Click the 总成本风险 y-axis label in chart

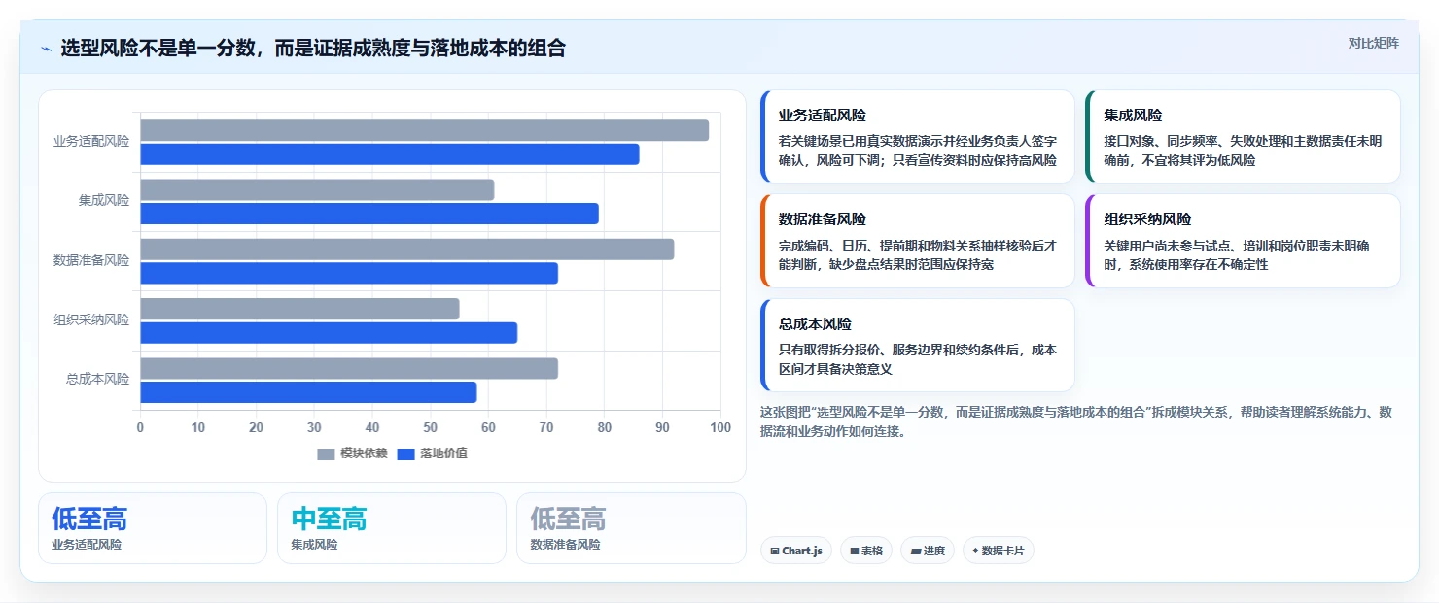coord(97,379)
